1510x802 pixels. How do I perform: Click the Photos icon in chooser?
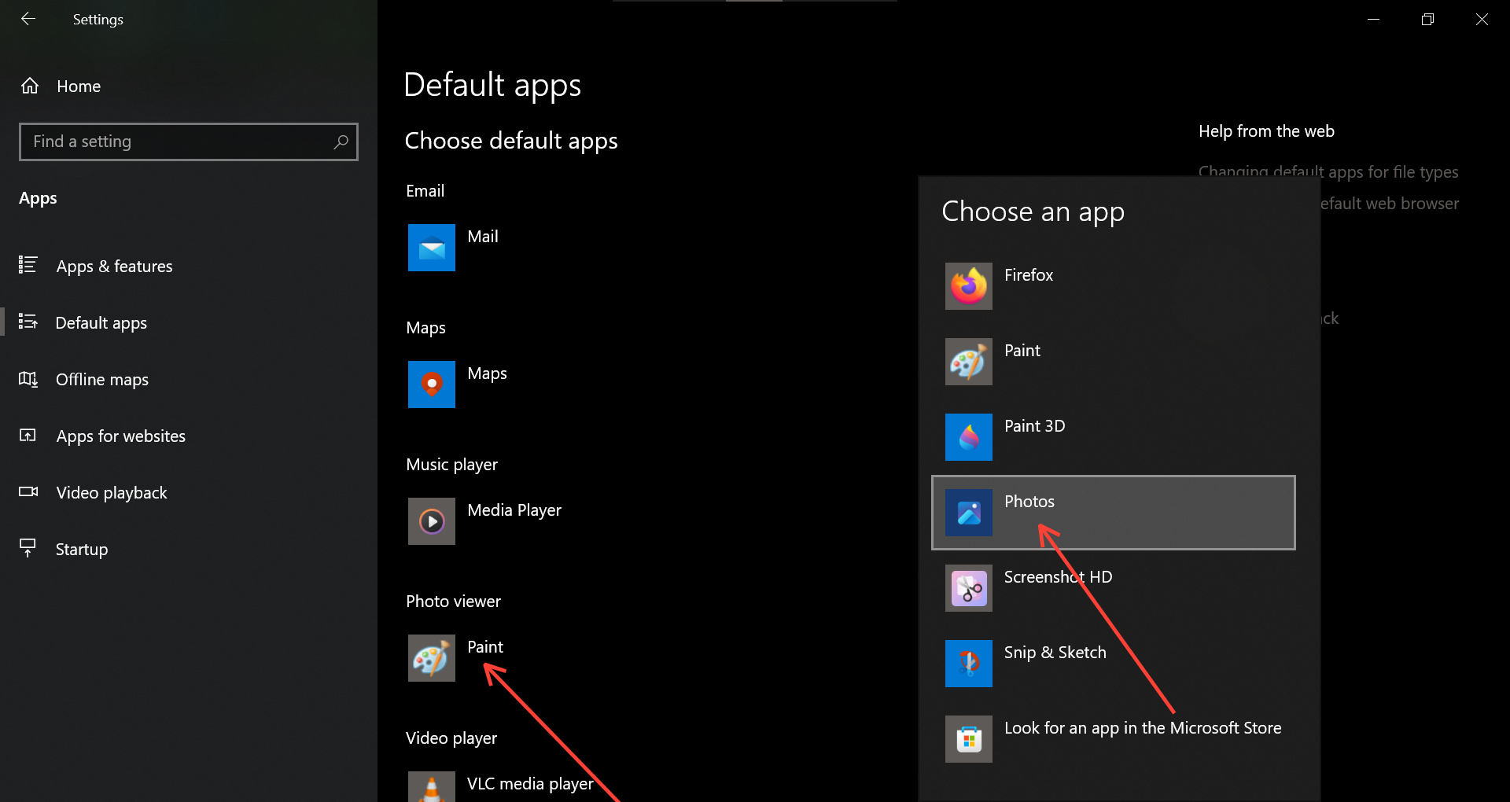[x=969, y=513]
